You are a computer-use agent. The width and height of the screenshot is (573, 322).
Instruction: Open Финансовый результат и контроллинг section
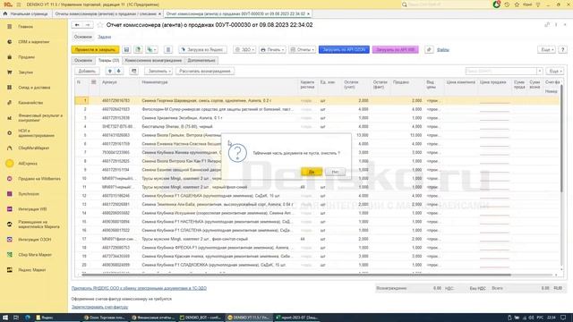click(x=40, y=118)
